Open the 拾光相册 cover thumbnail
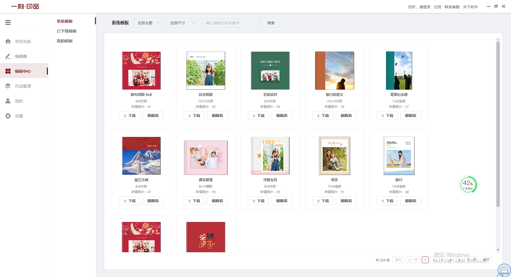This screenshot has height=277, width=511. pos(206,71)
